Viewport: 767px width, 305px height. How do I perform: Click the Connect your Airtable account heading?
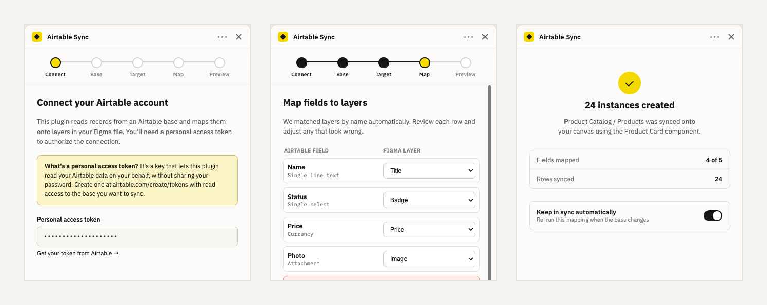(103, 103)
